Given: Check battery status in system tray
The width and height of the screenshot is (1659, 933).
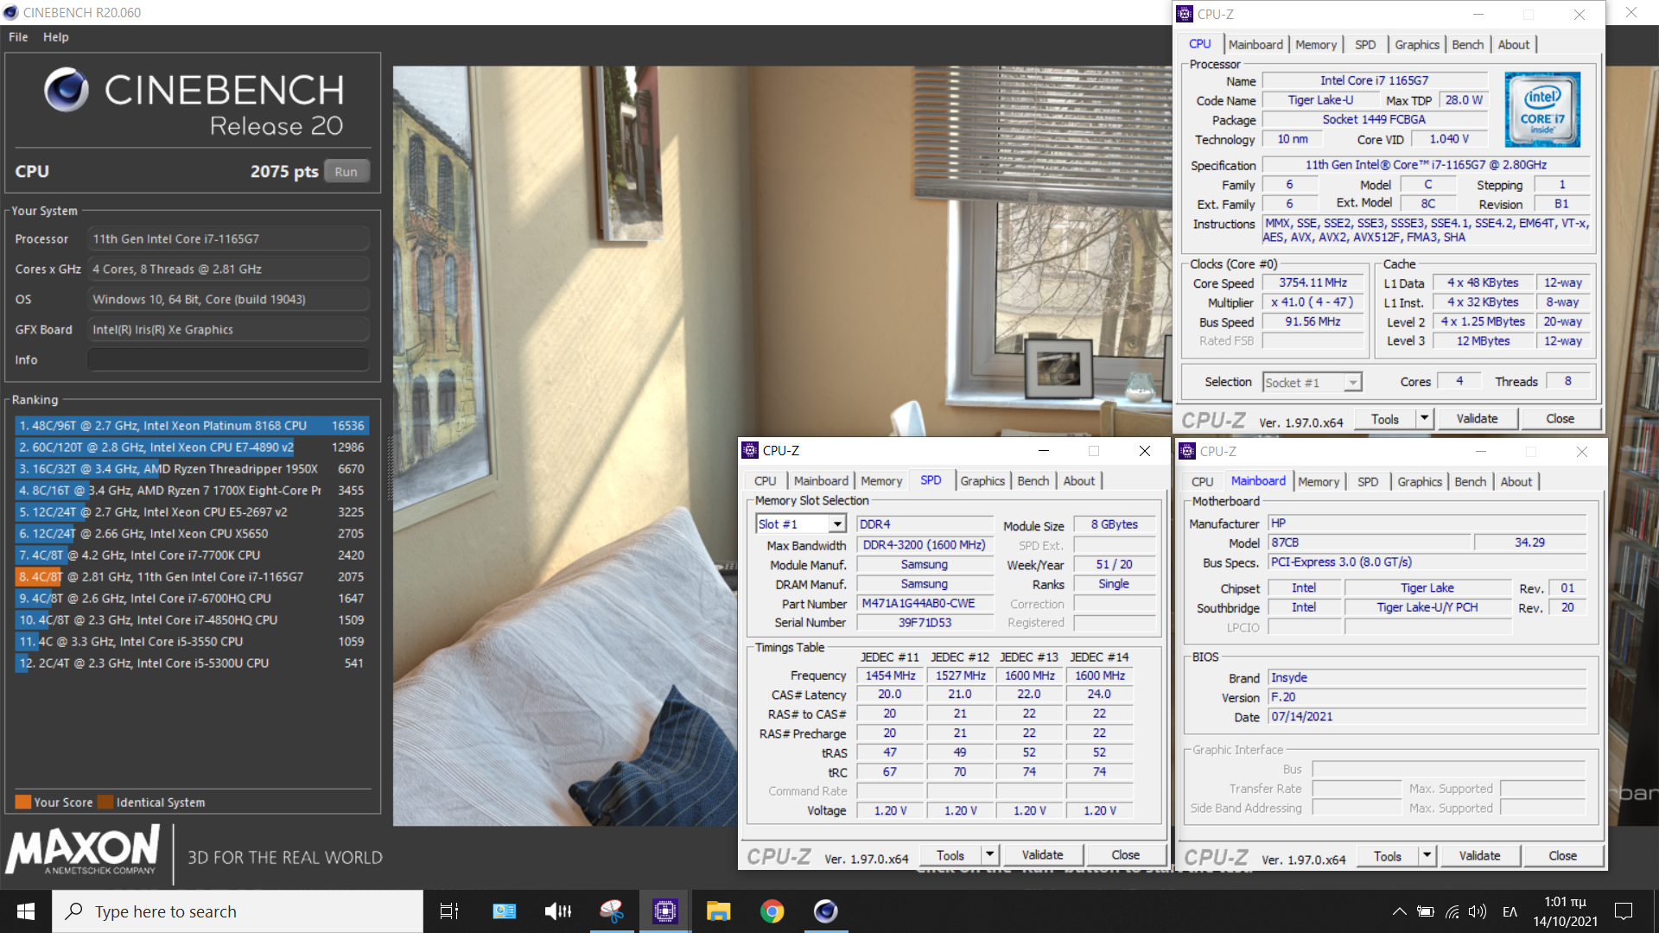Looking at the screenshot, I should [1426, 911].
